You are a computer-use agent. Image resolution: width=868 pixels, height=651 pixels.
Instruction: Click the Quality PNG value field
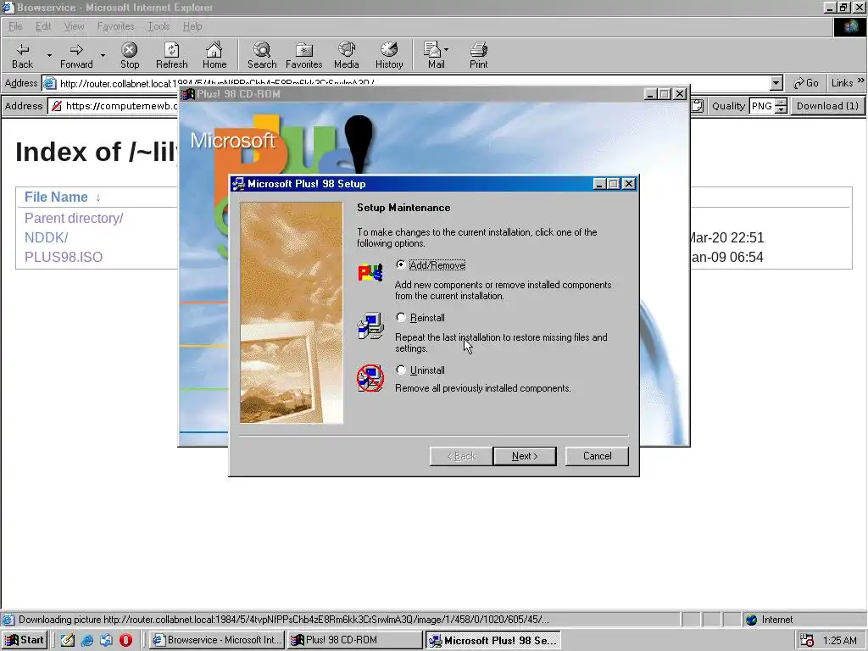pyautogui.click(x=762, y=106)
